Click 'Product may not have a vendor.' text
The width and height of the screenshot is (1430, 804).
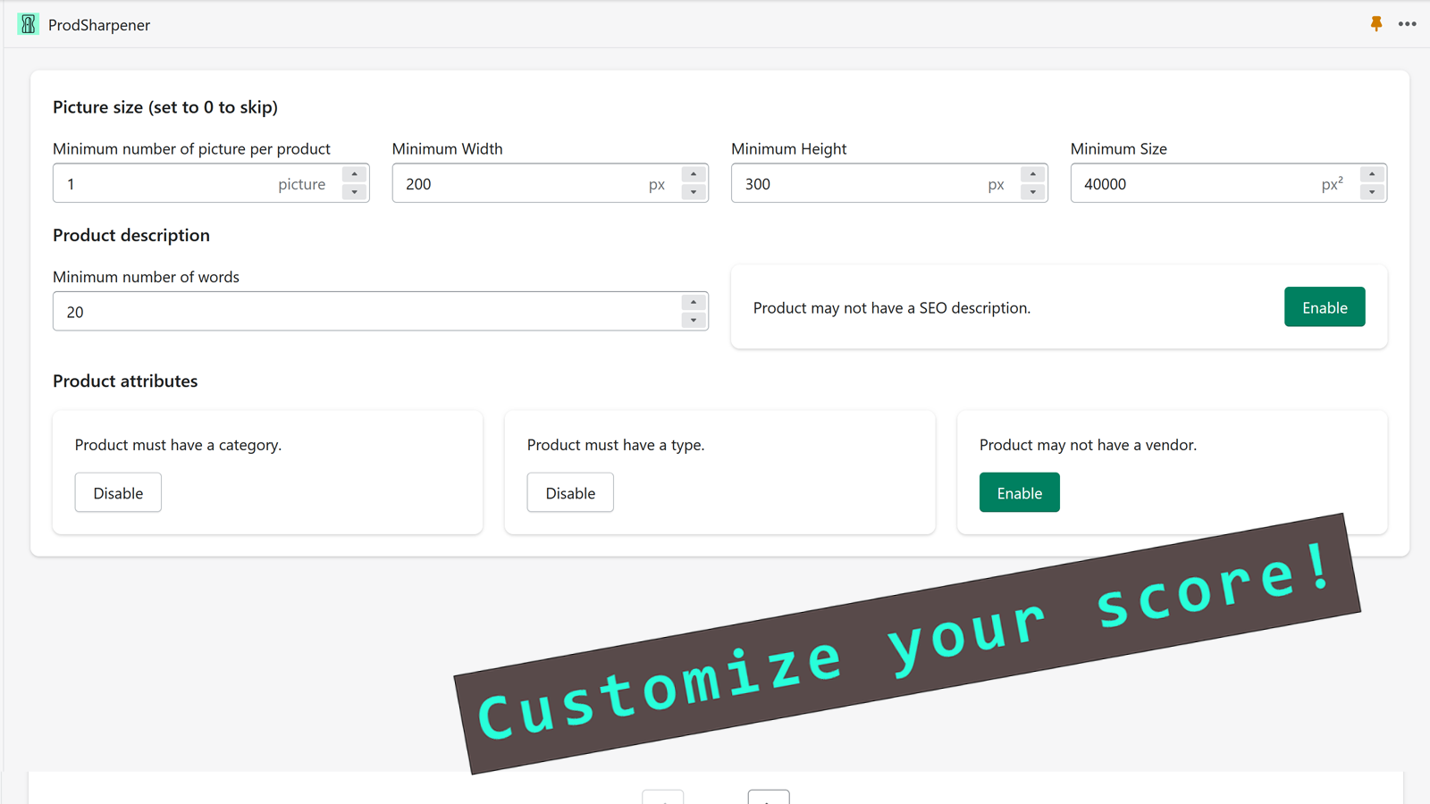pos(1088,445)
